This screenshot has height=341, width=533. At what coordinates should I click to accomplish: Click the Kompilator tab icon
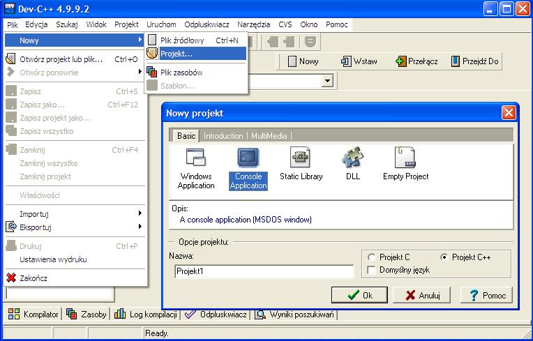pyautogui.click(x=14, y=315)
